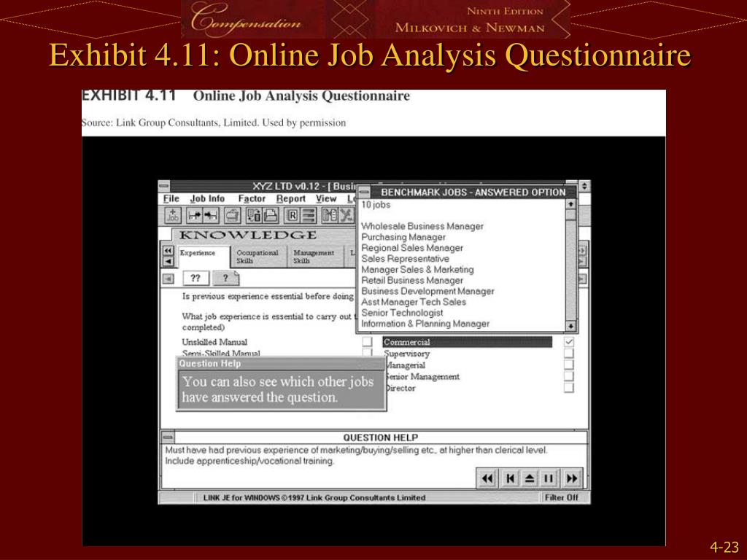Click the fast-forward playback button
Image resolution: width=747 pixels, height=560 pixels.
pos(572,478)
